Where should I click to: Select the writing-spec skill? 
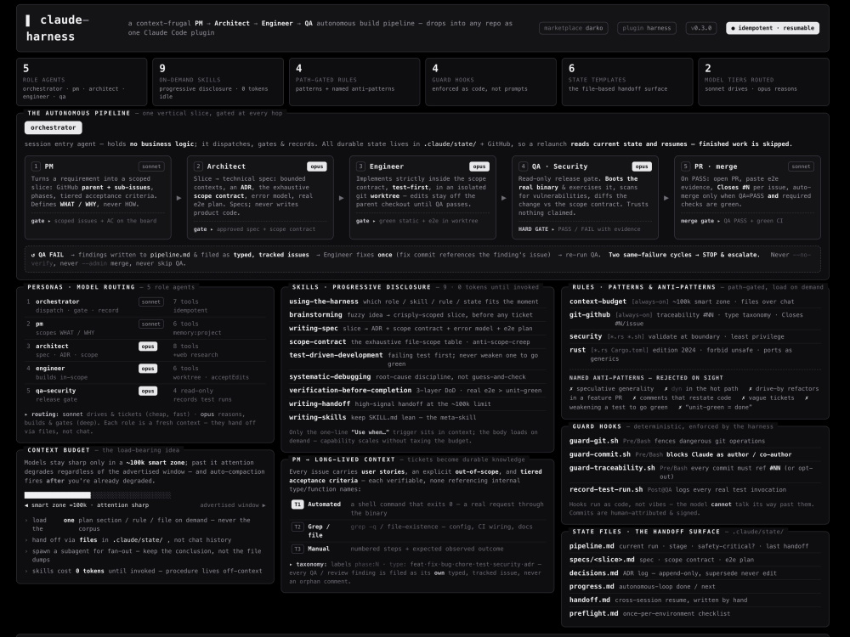314,328
